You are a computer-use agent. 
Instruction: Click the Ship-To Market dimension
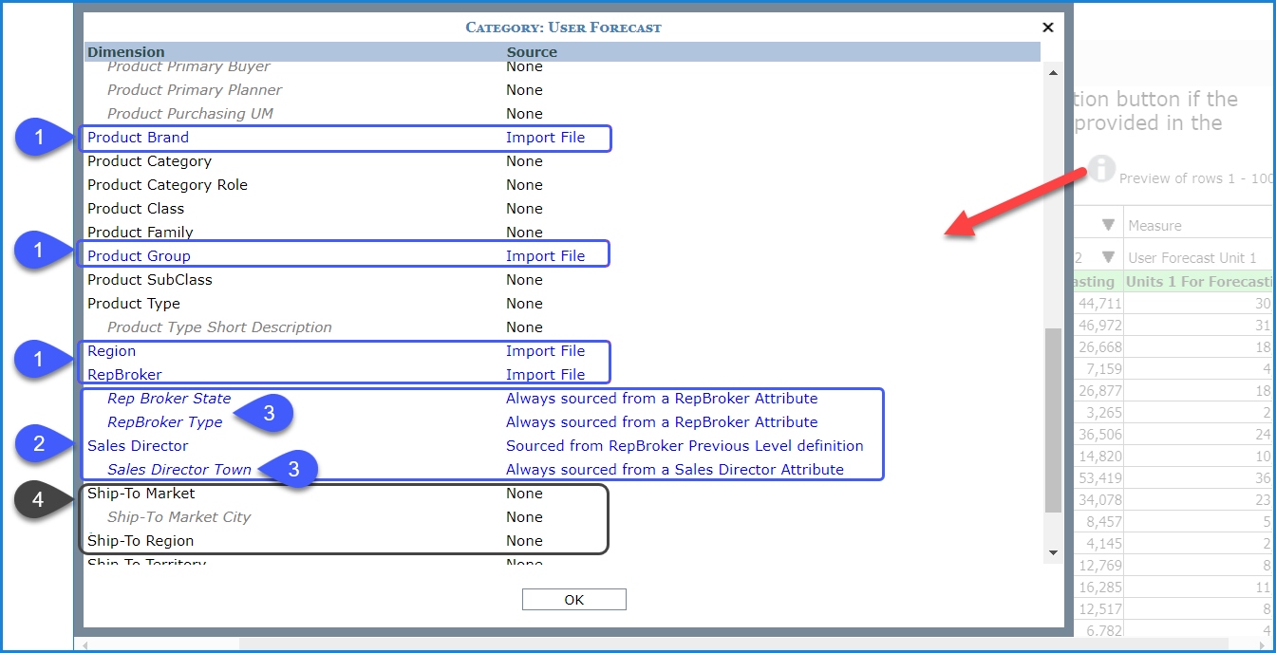(x=141, y=494)
